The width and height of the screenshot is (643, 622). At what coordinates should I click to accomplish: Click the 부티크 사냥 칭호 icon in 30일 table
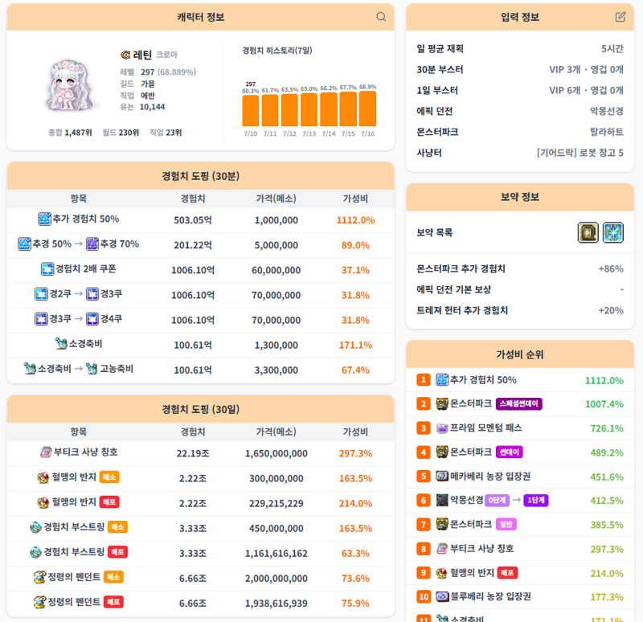point(46,452)
